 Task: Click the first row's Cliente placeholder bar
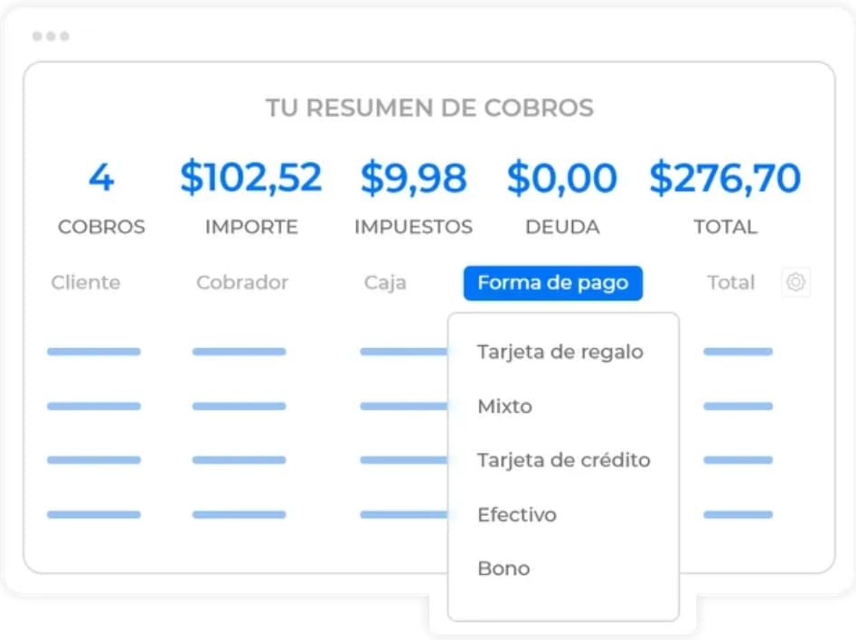pyautogui.click(x=94, y=352)
